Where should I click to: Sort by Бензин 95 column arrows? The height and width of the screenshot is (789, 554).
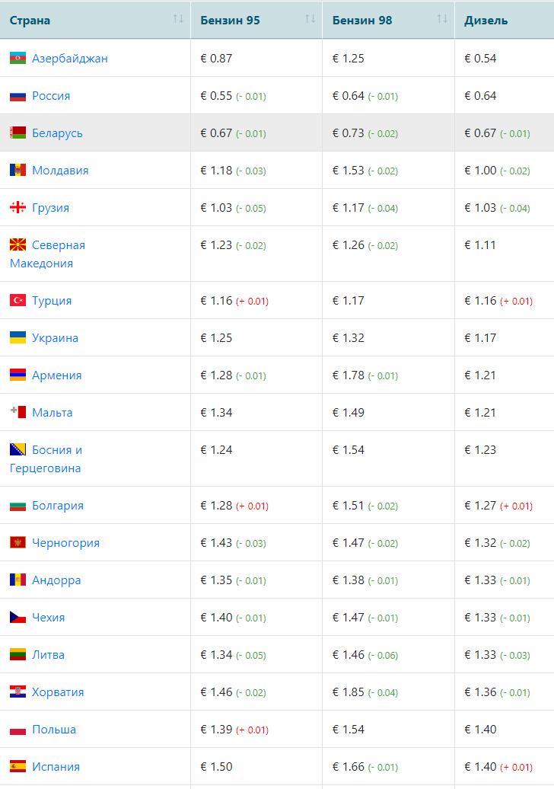tap(310, 19)
